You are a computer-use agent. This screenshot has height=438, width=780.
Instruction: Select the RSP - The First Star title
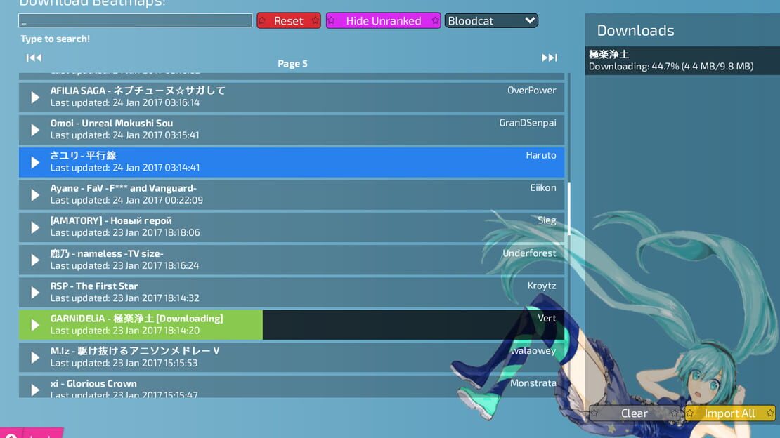pyautogui.click(x=94, y=286)
